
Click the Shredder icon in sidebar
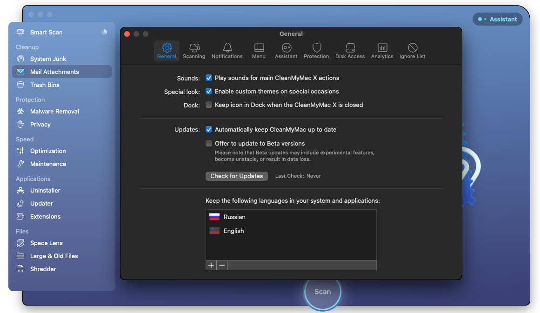pyautogui.click(x=20, y=269)
